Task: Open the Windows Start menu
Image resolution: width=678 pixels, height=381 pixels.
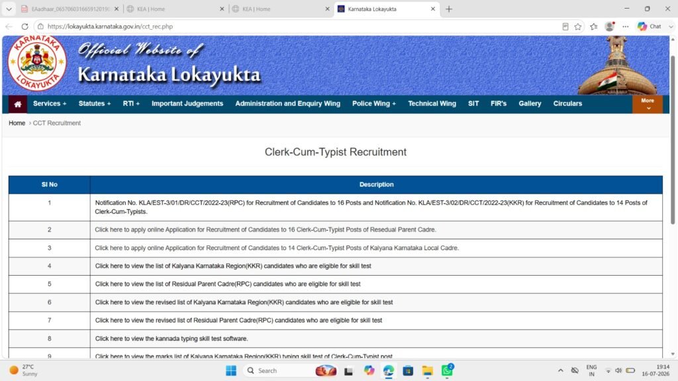Action: click(231, 370)
